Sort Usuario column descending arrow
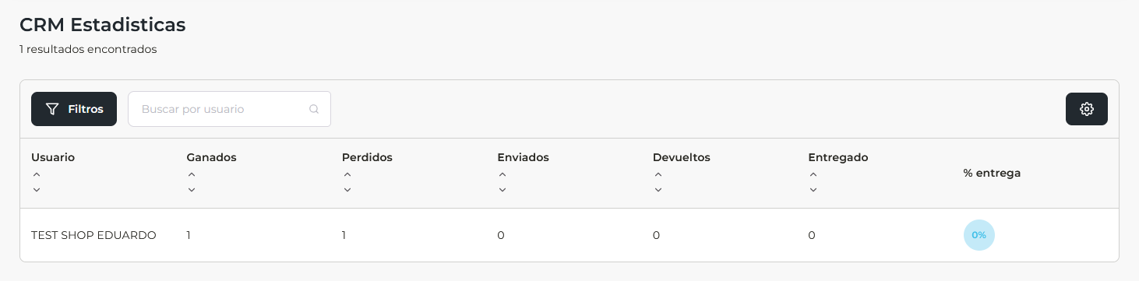This screenshot has height=281, width=1139. pyautogui.click(x=36, y=189)
